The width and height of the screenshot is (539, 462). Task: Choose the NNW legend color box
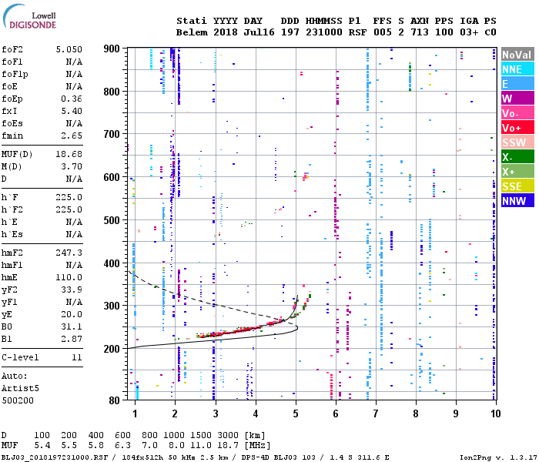(x=517, y=201)
